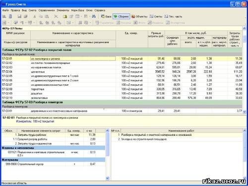Click the Машины и механизмы group header

(53, 148)
